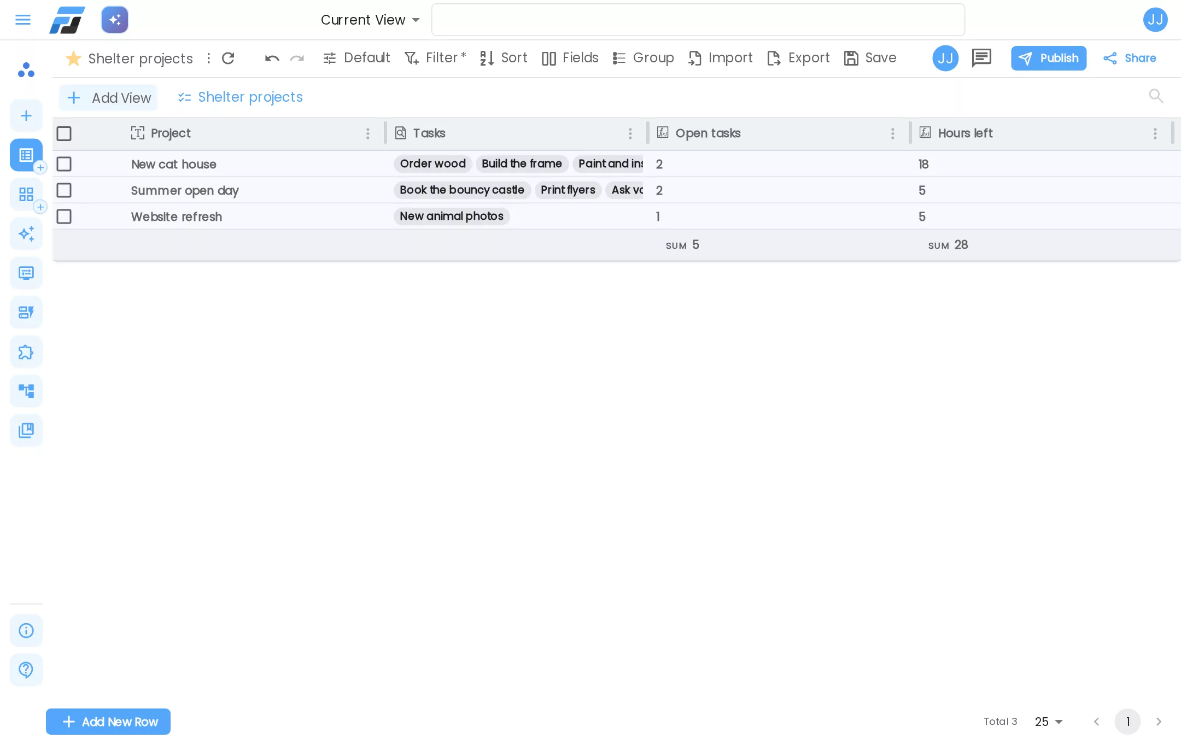Open the info icon in sidebar
This screenshot has height=738, width=1181.
click(x=26, y=630)
